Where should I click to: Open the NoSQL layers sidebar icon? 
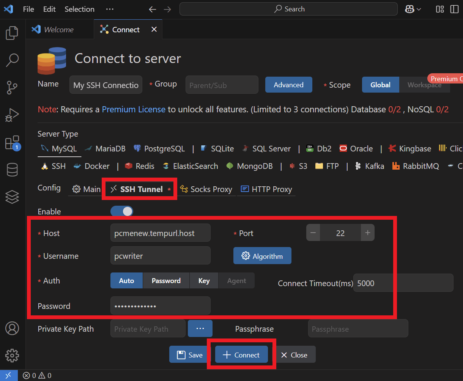point(12,197)
